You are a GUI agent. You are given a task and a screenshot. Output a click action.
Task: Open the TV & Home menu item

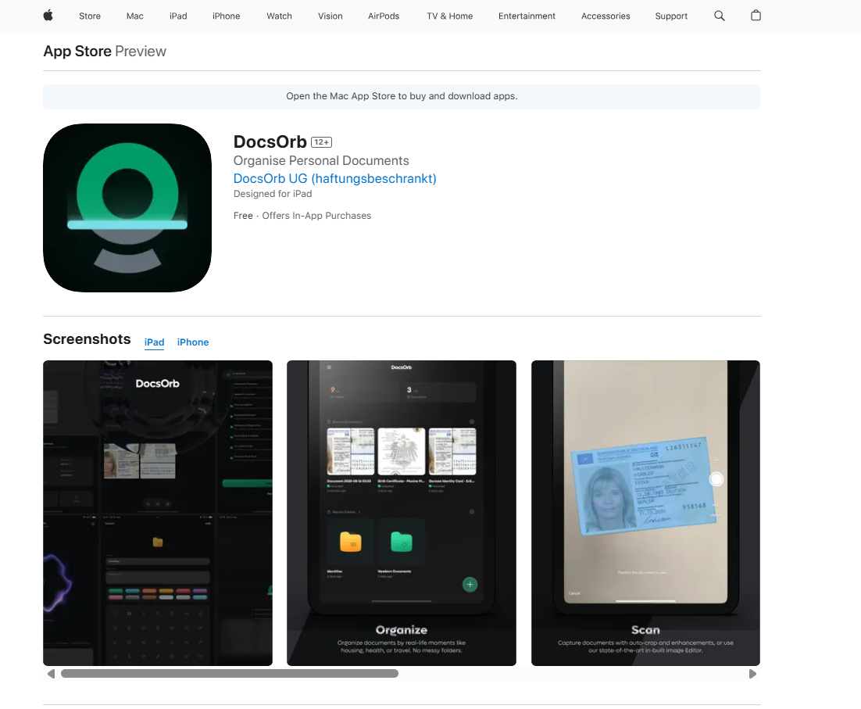coord(449,16)
